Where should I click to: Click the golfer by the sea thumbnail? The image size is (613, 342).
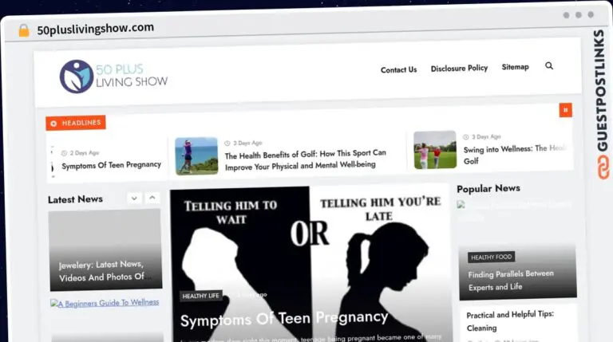point(196,155)
